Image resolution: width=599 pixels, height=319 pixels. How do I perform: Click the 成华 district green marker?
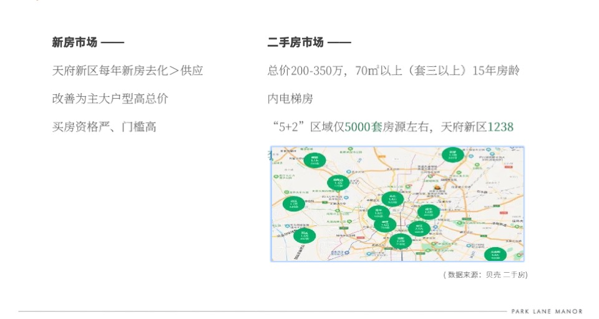pos(428,212)
